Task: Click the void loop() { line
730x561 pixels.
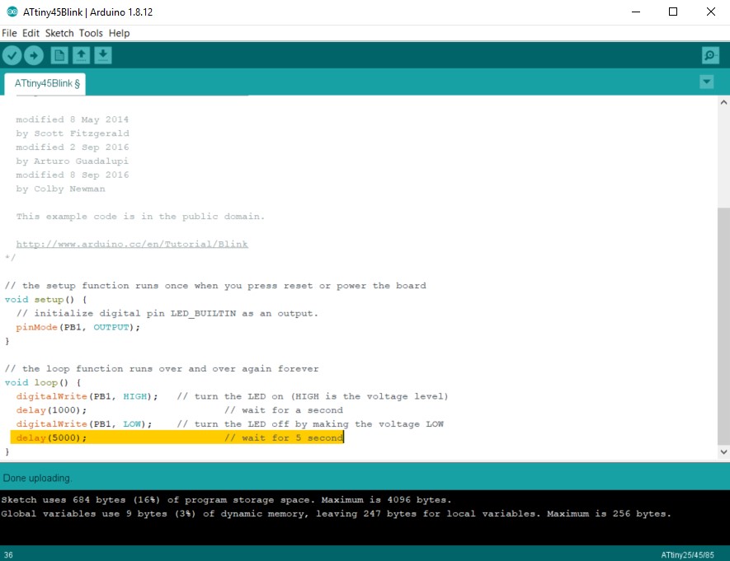Action: click(43, 382)
